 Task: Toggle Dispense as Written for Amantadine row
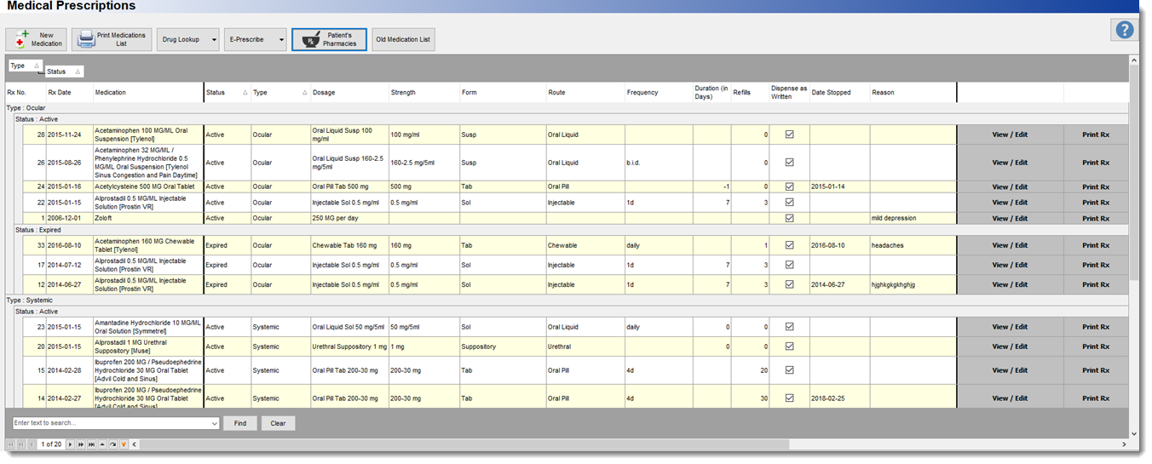(789, 327)
